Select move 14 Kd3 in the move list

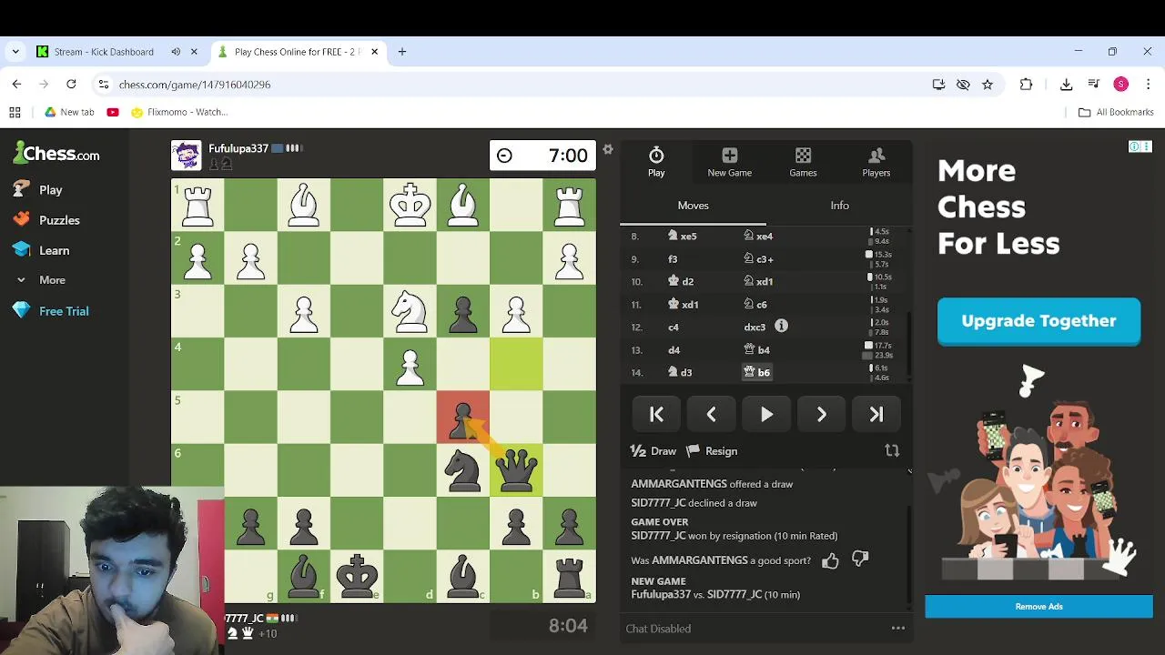pos(680,372)
